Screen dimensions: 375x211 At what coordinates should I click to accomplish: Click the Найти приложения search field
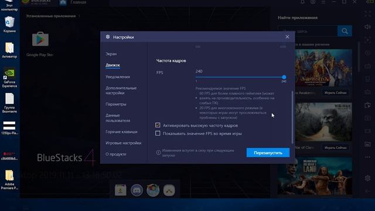[x=308, y=31]
